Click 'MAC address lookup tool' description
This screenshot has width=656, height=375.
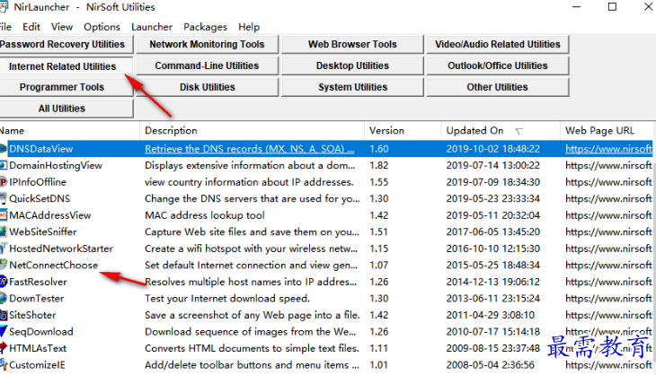click(x=205, y=215)
